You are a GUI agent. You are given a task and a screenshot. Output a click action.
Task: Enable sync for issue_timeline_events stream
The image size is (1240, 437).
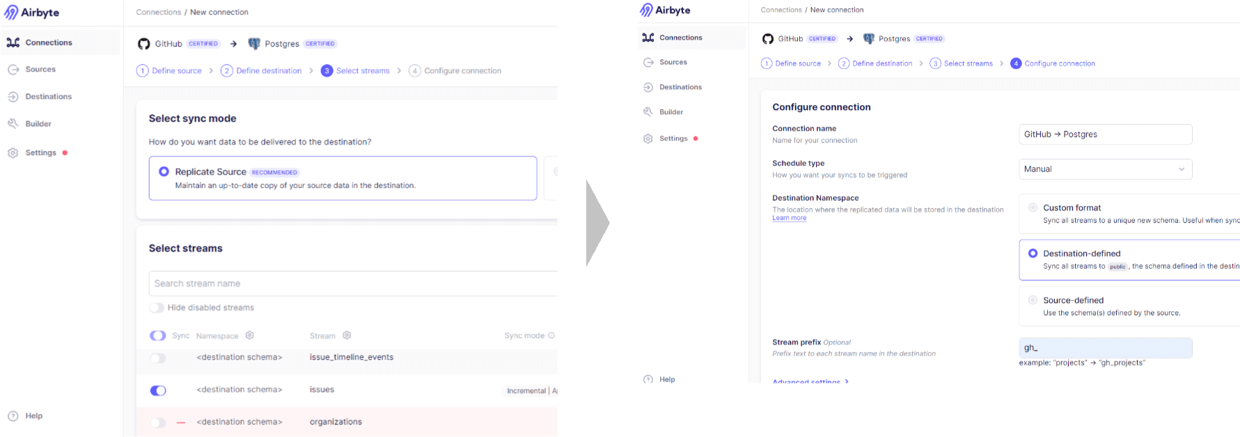[x=158, y=358]
